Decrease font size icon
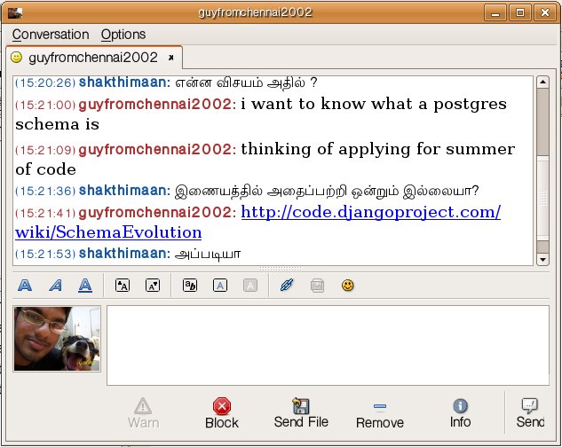This screenshot has width=562, height=447. [x=153, y=286]
